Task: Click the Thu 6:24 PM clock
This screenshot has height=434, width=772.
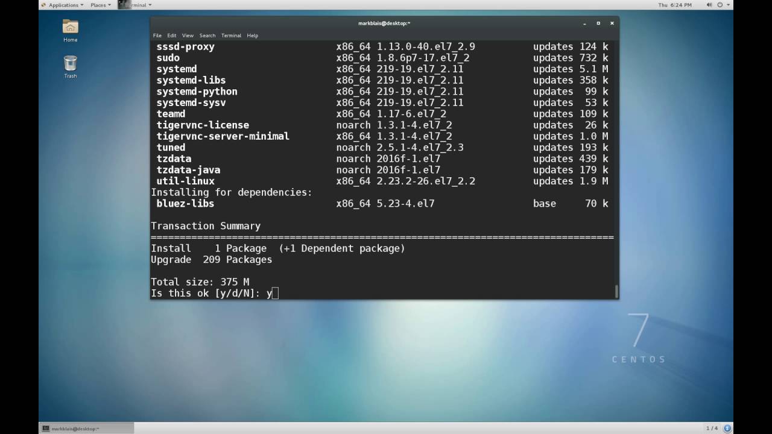Action: [x=675, y=5]
